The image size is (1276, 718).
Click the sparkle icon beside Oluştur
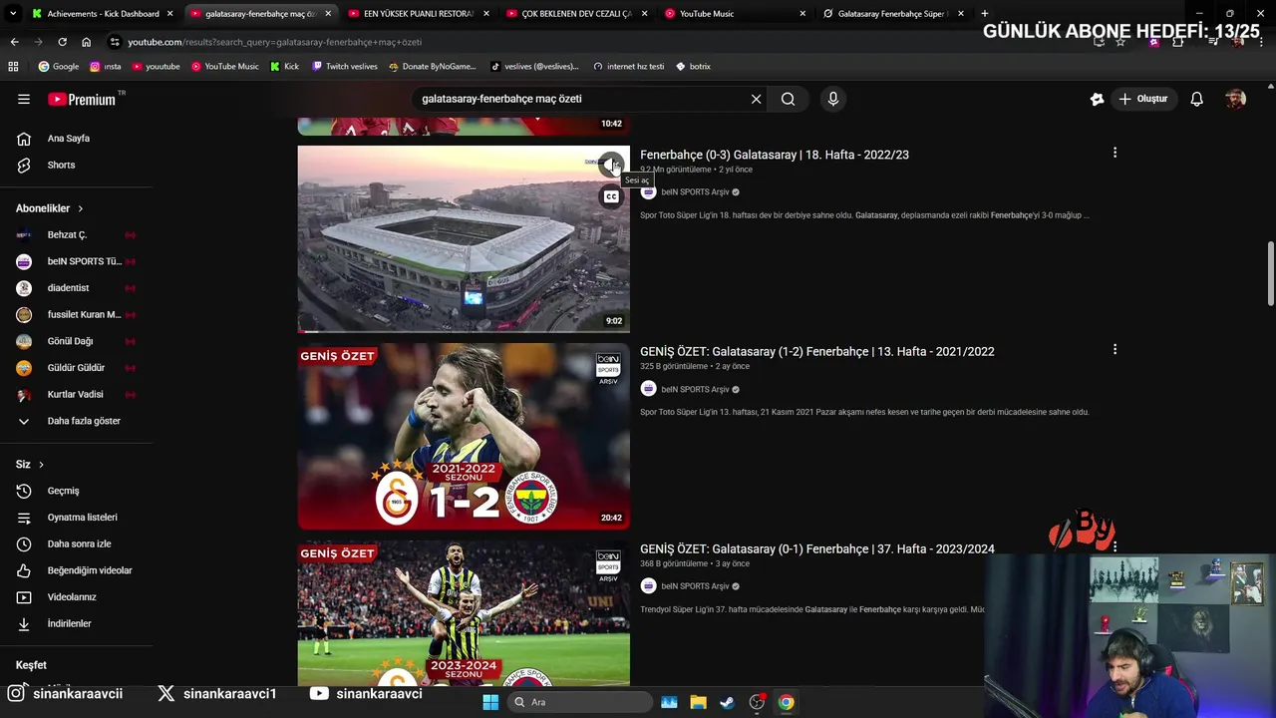click(x=1097, y=99)
